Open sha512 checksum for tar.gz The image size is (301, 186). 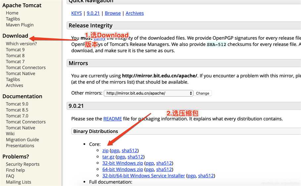[135, 157]
